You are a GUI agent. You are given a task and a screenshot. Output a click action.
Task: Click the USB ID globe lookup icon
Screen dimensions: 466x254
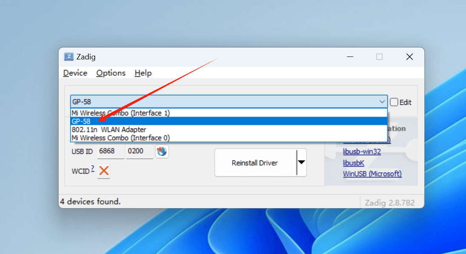[162, 152]
